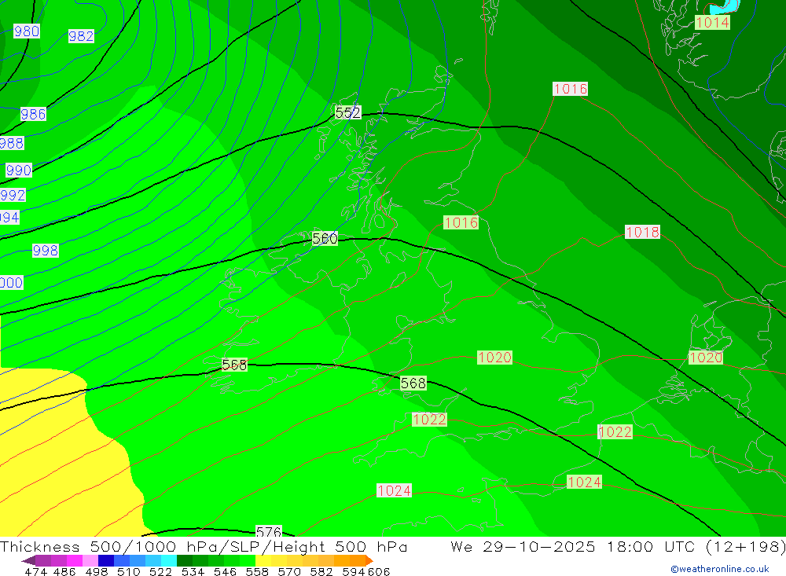The image size is (786, 576).
Task: Select the 990 pressure label
Action: 19,170
